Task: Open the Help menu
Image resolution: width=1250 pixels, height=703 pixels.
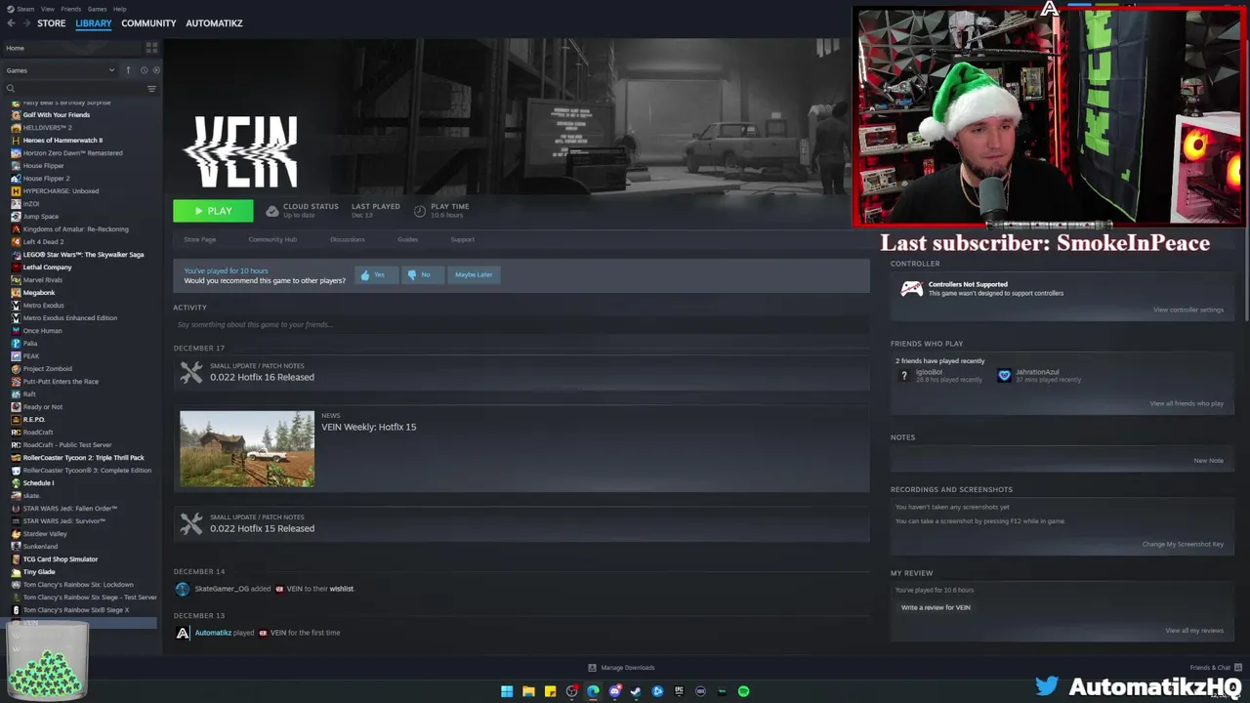Action: point(119,9)
